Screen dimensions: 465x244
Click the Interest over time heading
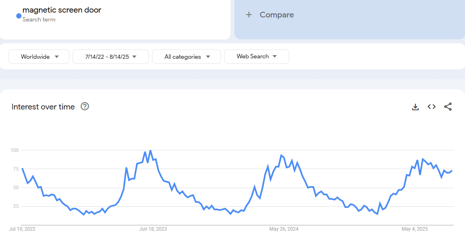pyautogui.click(x=43, y=107)
